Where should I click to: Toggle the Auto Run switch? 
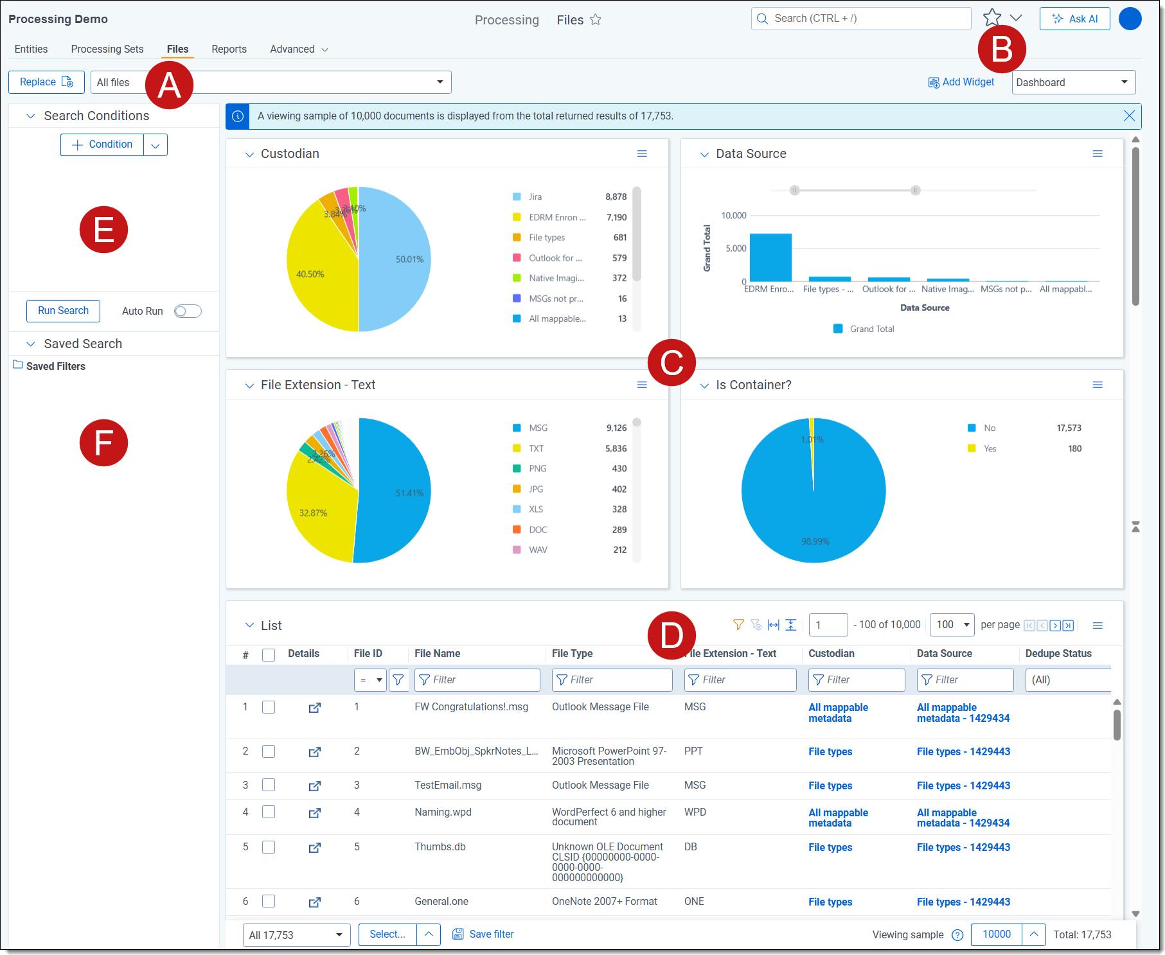click(188, 311)
